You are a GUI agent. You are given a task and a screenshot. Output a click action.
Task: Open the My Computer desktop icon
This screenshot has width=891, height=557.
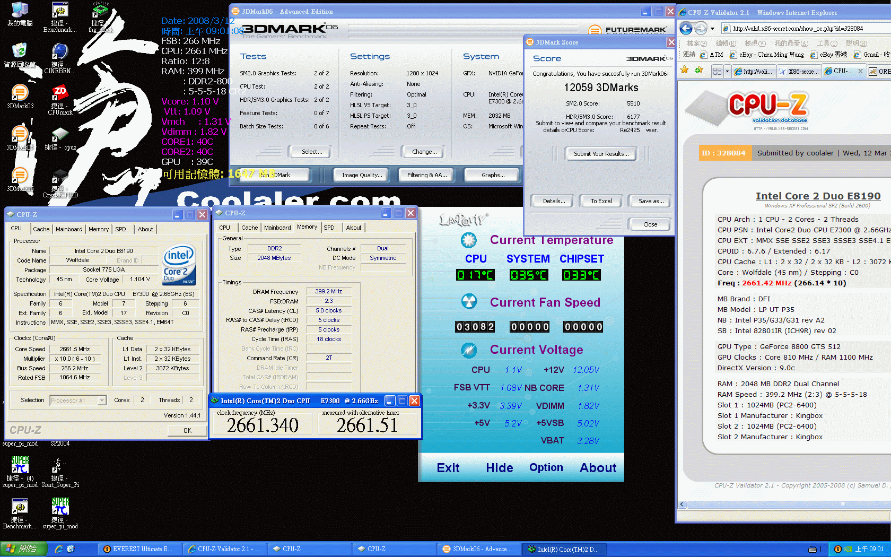pos(20,14)
